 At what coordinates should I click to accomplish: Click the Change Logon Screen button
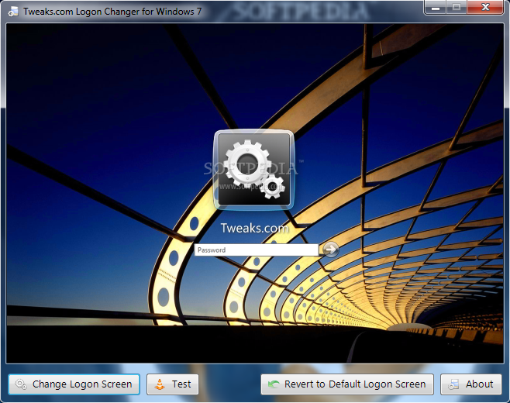click(74, 384)
